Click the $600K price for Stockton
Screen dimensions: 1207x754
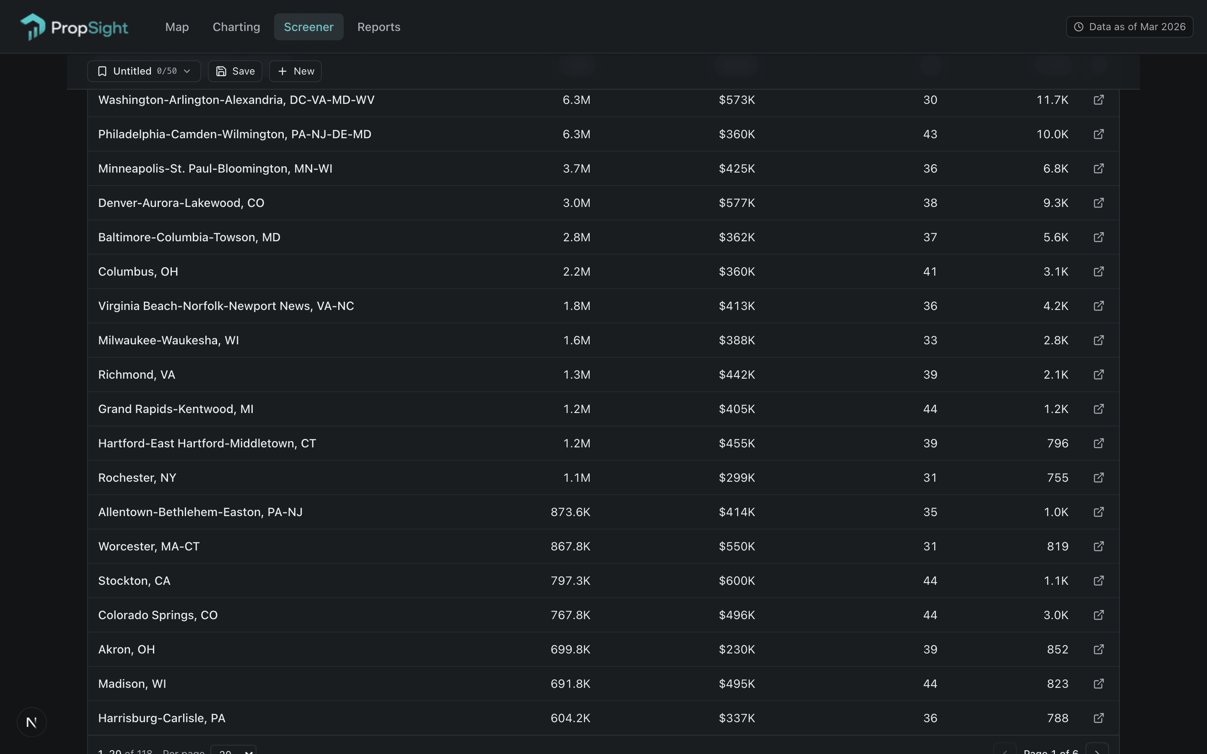[x=737, y=581]
